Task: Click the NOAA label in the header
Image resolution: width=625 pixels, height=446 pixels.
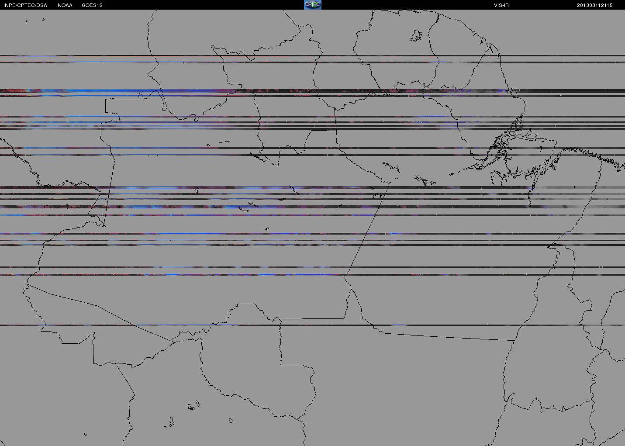Action: coord(65,5)
